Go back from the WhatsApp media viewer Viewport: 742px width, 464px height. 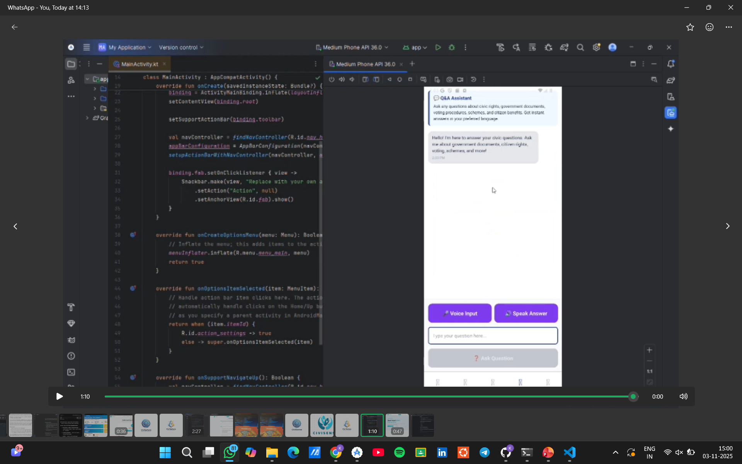(x=15, y=27)
